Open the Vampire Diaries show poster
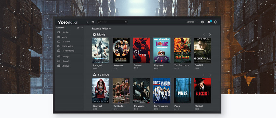The image size is (276, 118). coord(141,91)
